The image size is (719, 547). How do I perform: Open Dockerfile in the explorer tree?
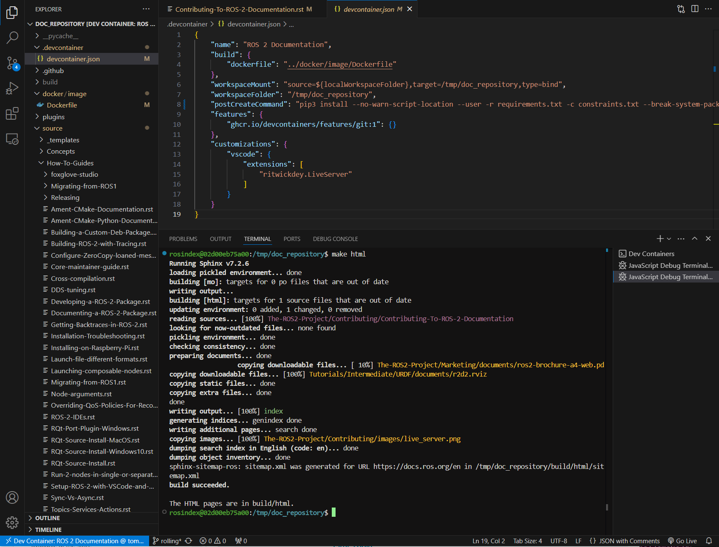pos(62,105)
